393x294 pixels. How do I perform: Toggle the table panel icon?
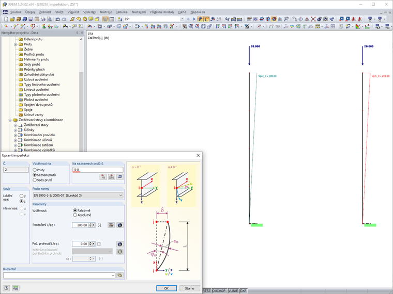pos(112,19)
